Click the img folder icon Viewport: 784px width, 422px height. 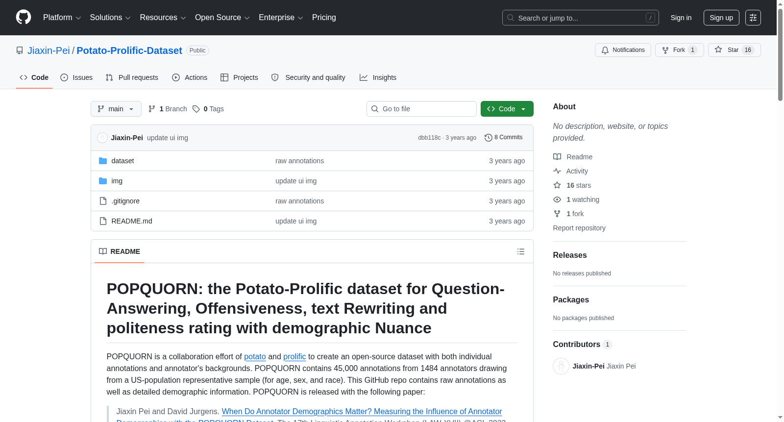(x=103, y=181)
